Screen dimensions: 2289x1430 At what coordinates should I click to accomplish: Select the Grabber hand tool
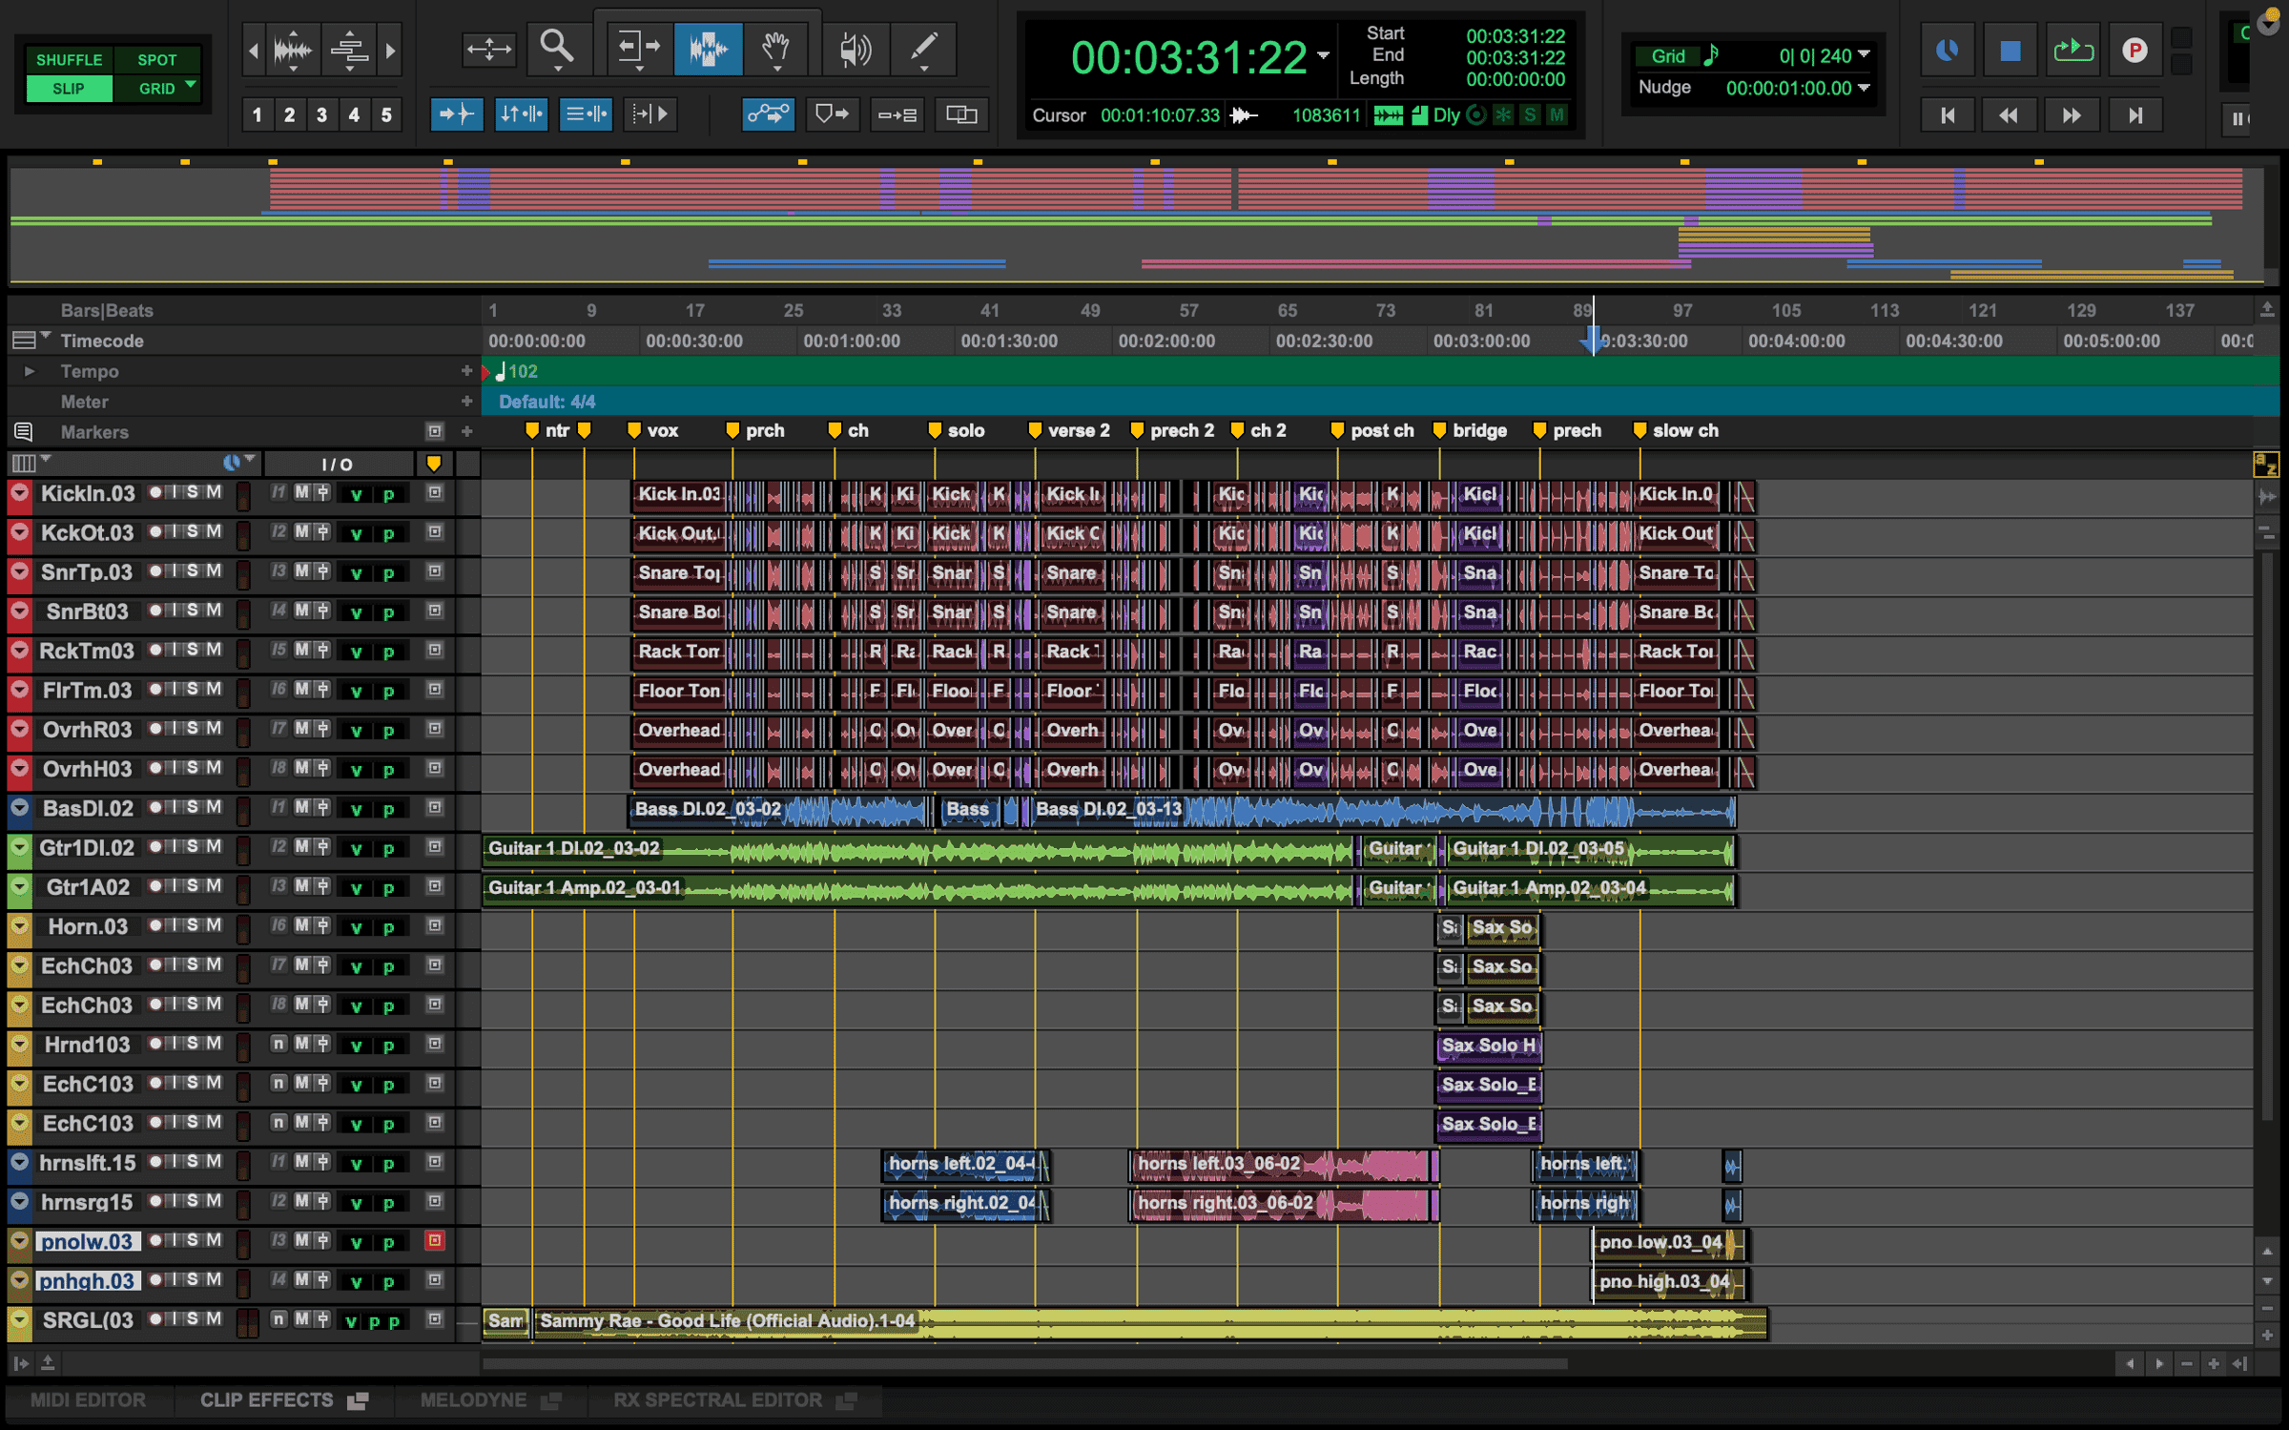point(777,48)
